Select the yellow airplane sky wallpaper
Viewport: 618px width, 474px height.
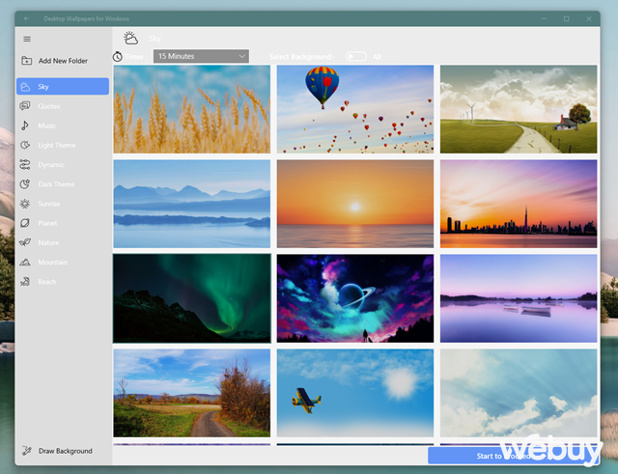pyautogui.click(x=355, y=393)
